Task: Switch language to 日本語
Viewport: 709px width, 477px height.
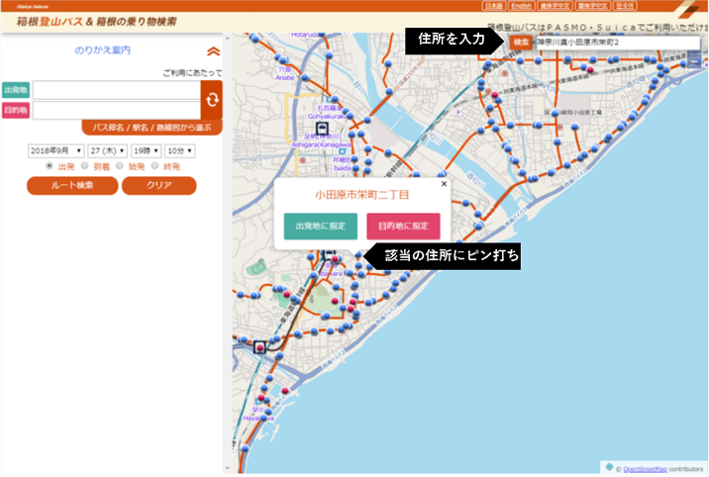Action: point(491,6)
